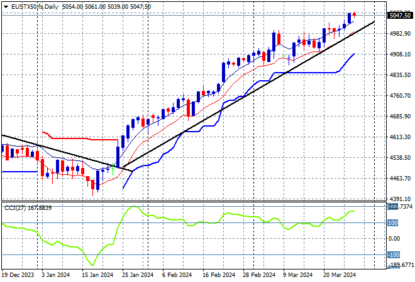Click the 25 Jan 2024 date label
Screen dimensions: 415x282
tap(138, 274)
